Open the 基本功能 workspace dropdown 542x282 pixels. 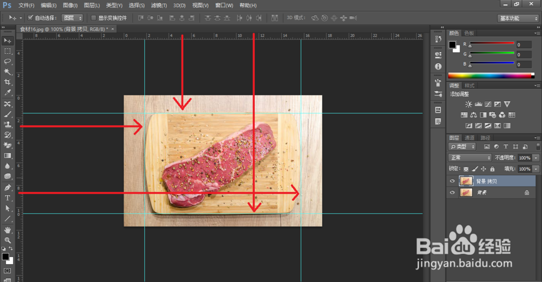518,18
